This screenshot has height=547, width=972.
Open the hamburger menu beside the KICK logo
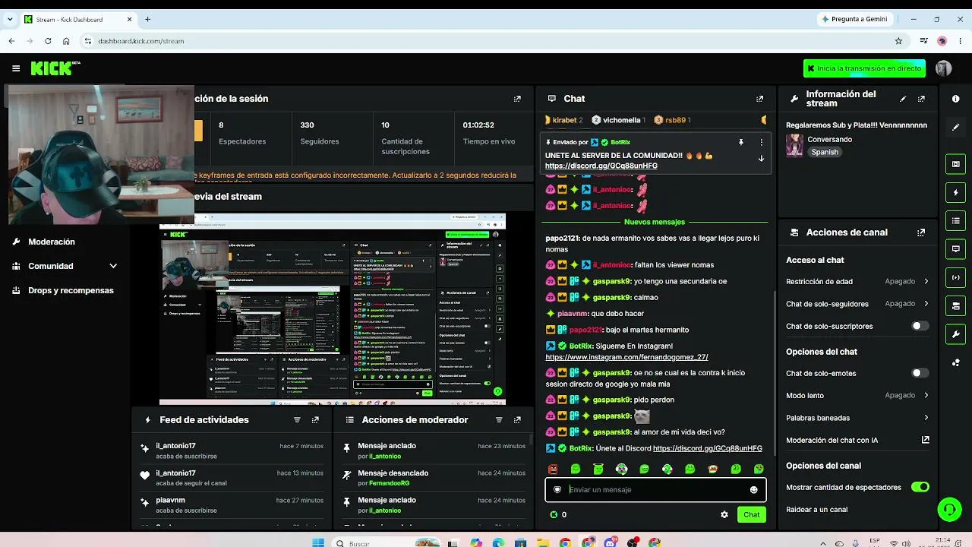16,68
